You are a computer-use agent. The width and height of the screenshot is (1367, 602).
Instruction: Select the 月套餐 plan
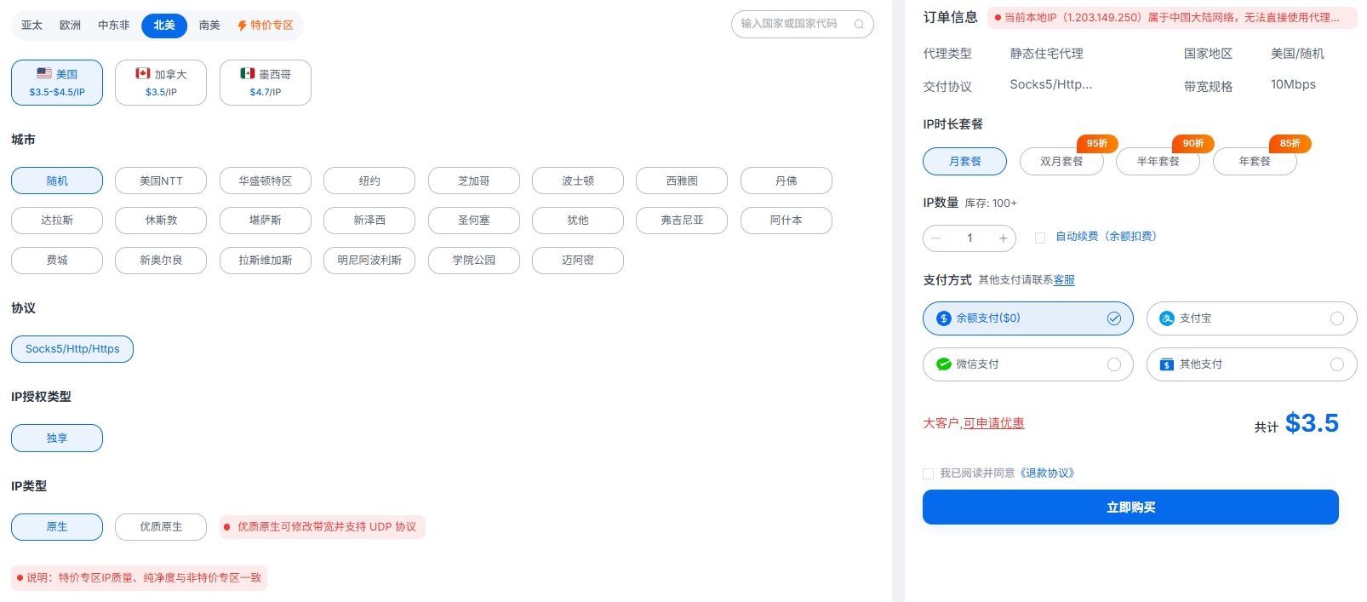click(965, 161)
